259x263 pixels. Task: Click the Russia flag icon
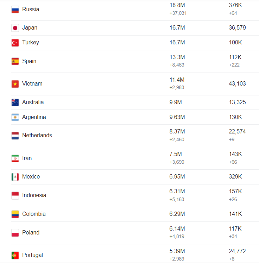point(15,10)
